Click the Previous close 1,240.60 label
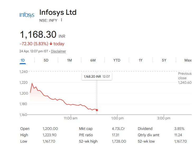This screenshot has height=155, width=195. pyautogui.click(x=184, y=78)
